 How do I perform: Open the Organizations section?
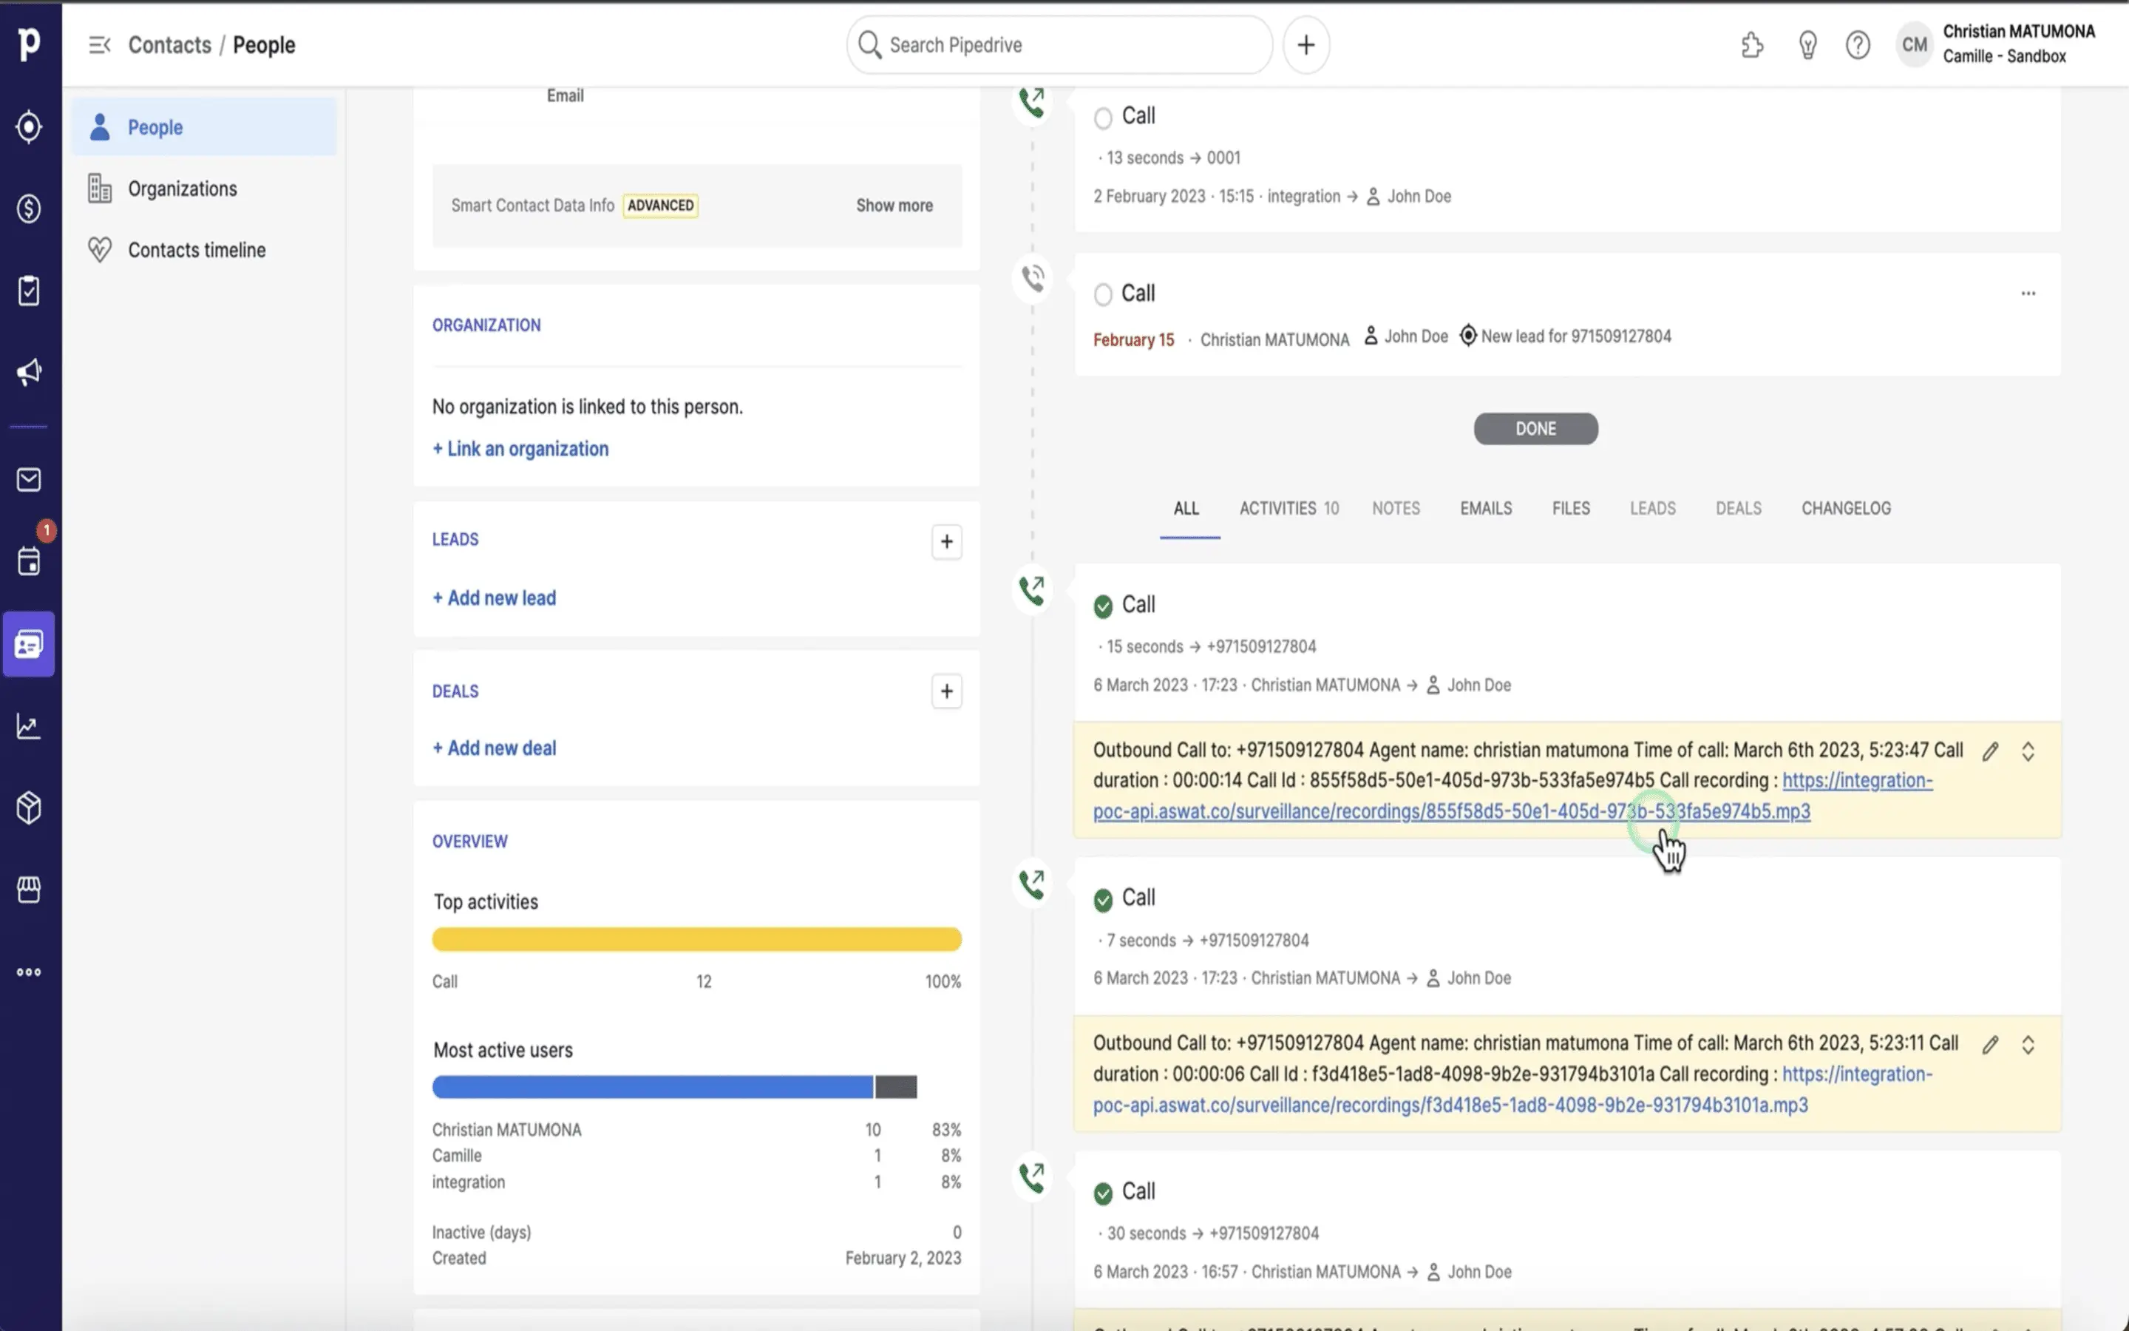183,187
